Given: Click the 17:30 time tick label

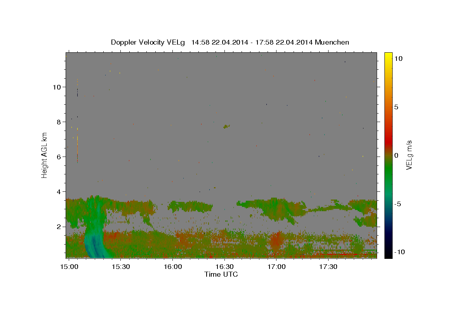Looking at the screenshot, I should pos(328,267).
